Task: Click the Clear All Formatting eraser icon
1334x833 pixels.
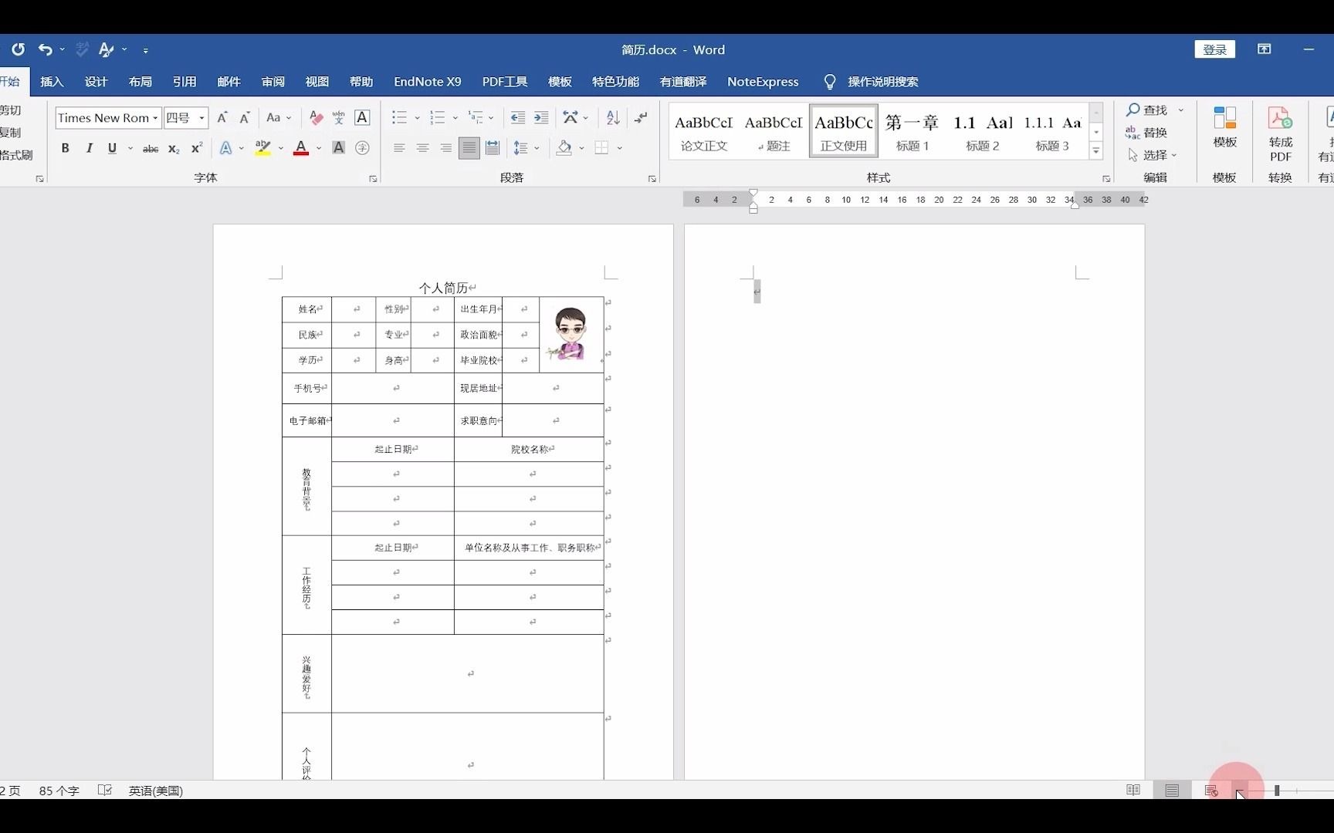Action: [x=316, y=118]
